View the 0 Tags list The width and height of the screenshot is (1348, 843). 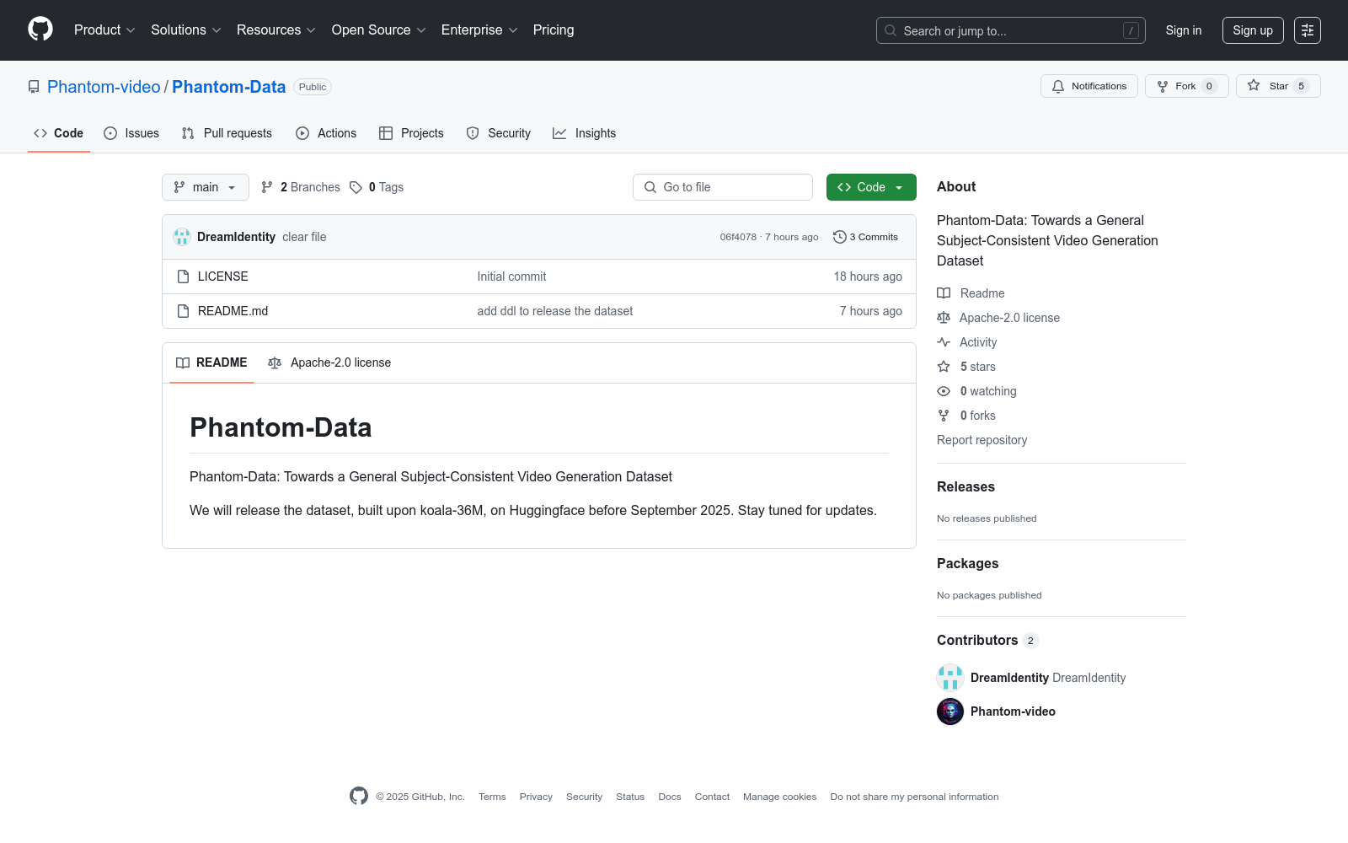(x=377, y=187)
